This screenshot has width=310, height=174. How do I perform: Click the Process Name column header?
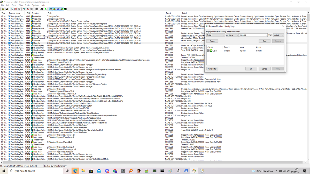click(x=17, y=13)
